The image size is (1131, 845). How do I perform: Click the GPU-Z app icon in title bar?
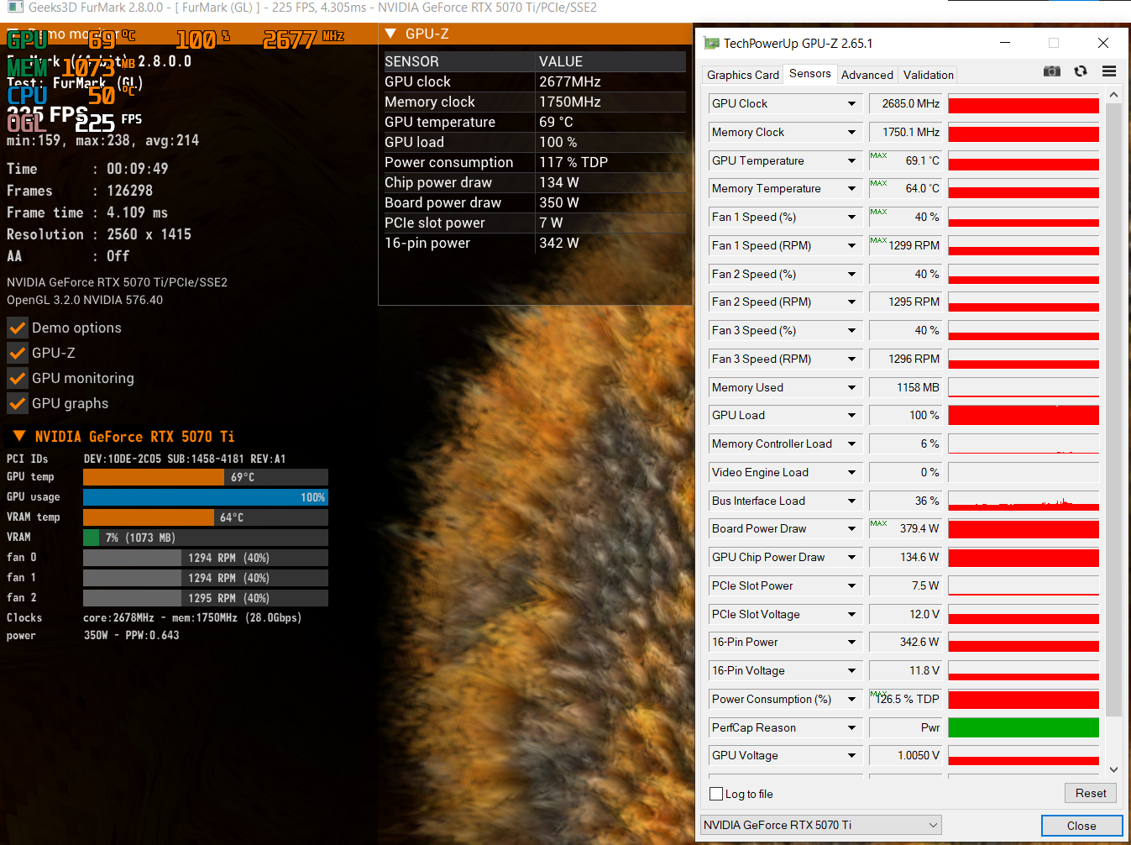pyautogui.click(x=712, y=43)
